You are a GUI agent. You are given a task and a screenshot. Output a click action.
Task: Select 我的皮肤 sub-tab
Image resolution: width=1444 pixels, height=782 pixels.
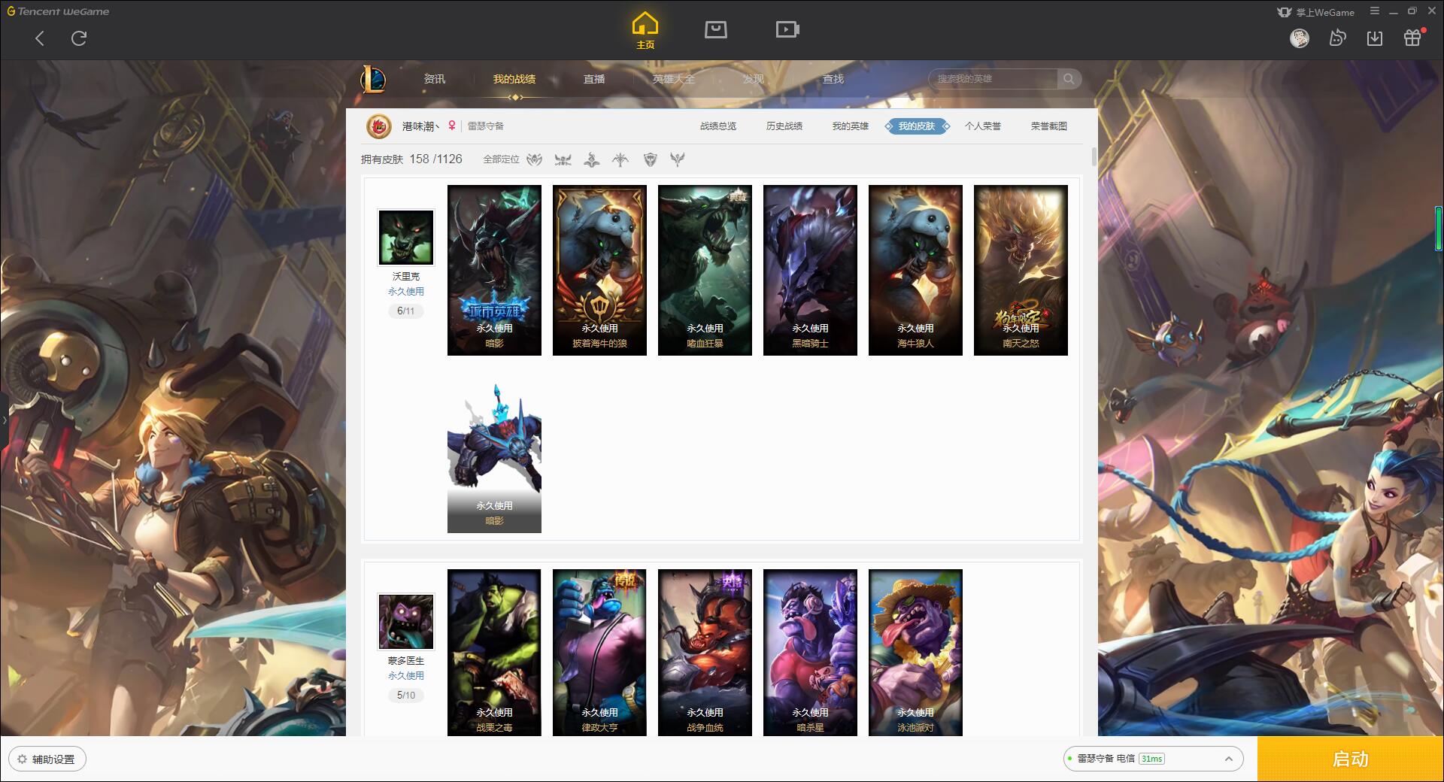917,126
